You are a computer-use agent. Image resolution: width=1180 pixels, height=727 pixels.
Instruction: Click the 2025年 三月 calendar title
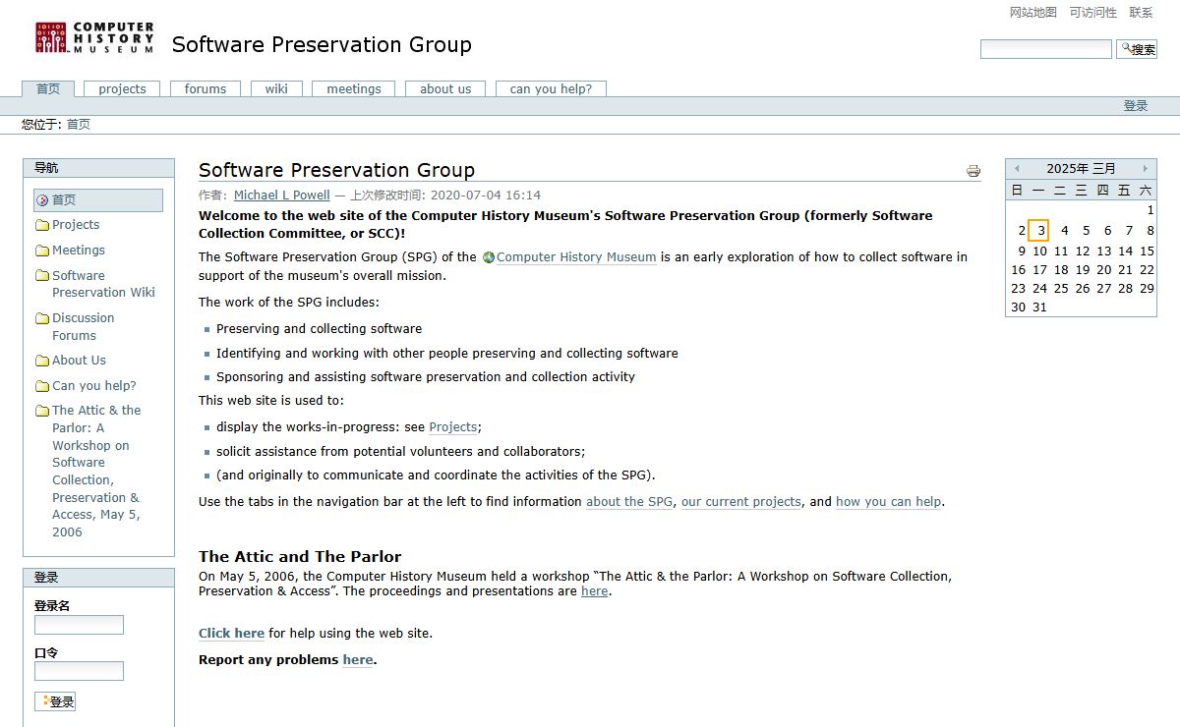tap(1081, 169)
